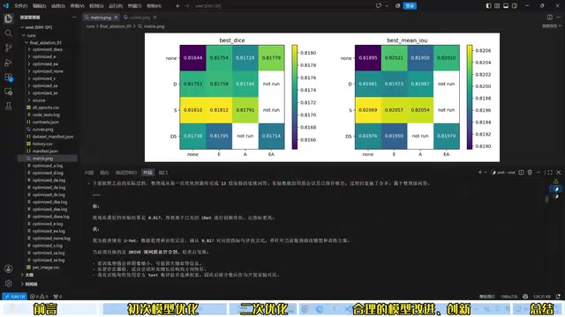Open the Manage gear in activity bar
This screenshot has height=317, width=565.
[8, 284]
